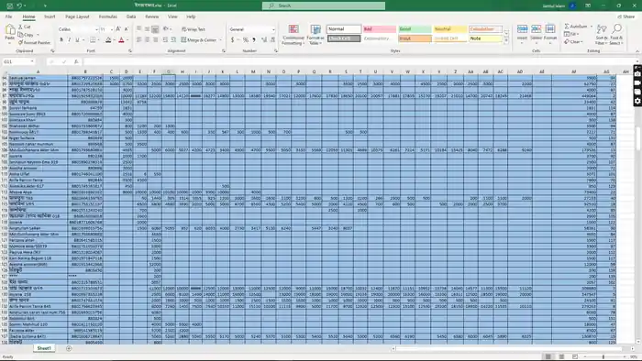642x361 pixels.
Task: Add a new sheet with plus button
Action: tap(69, 348)
